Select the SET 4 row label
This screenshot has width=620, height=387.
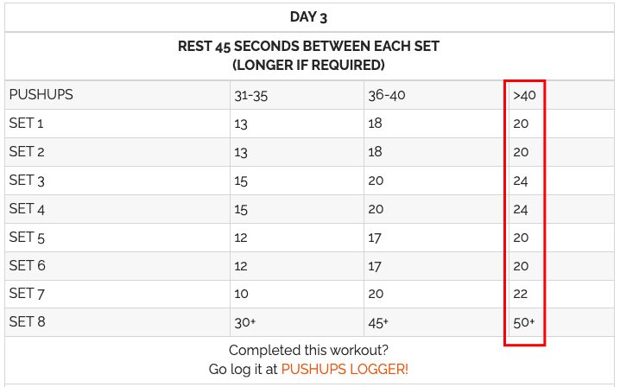[27, 209]
